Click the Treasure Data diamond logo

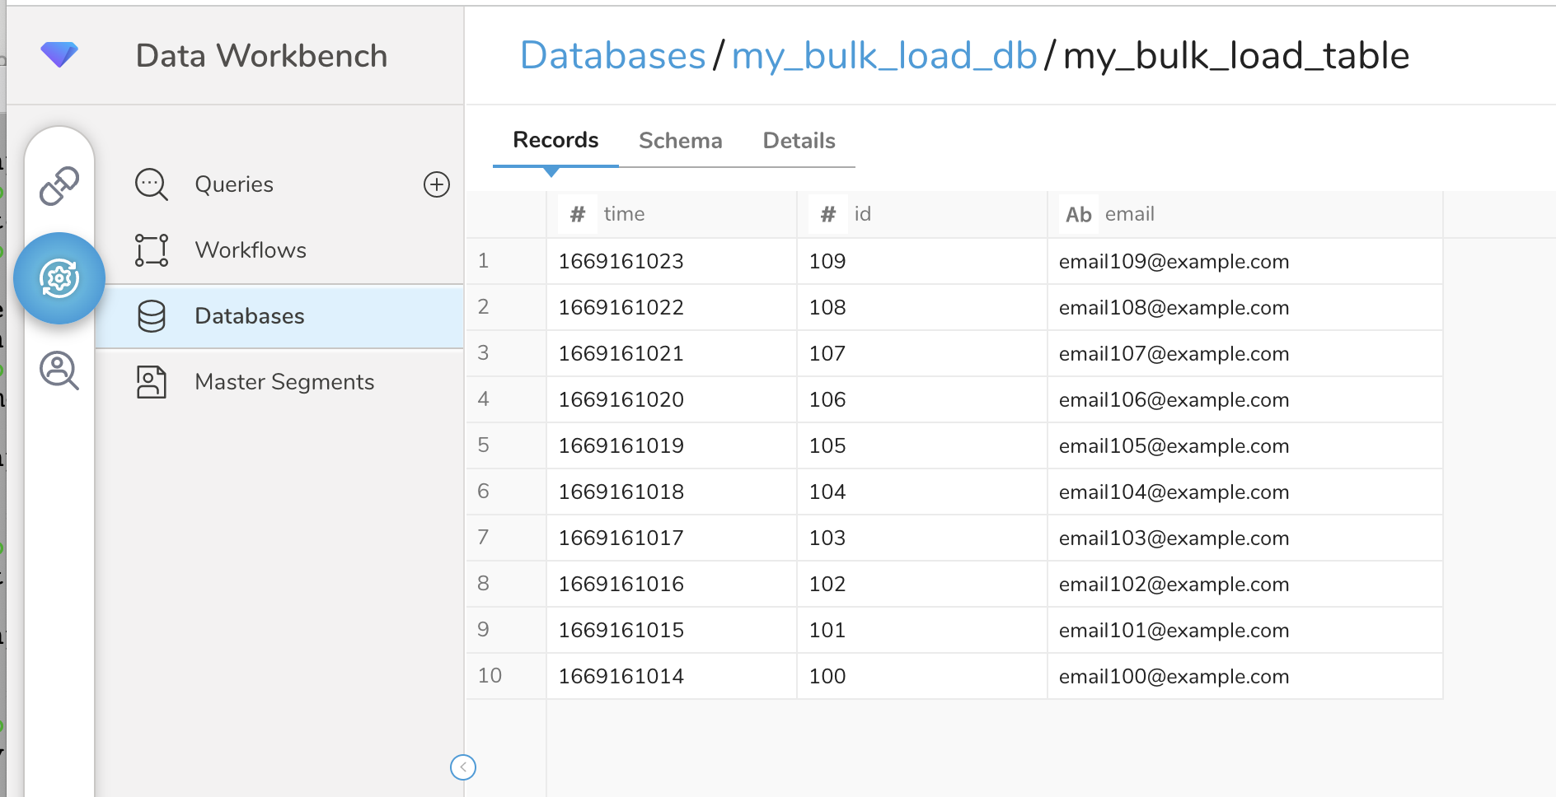59,55
